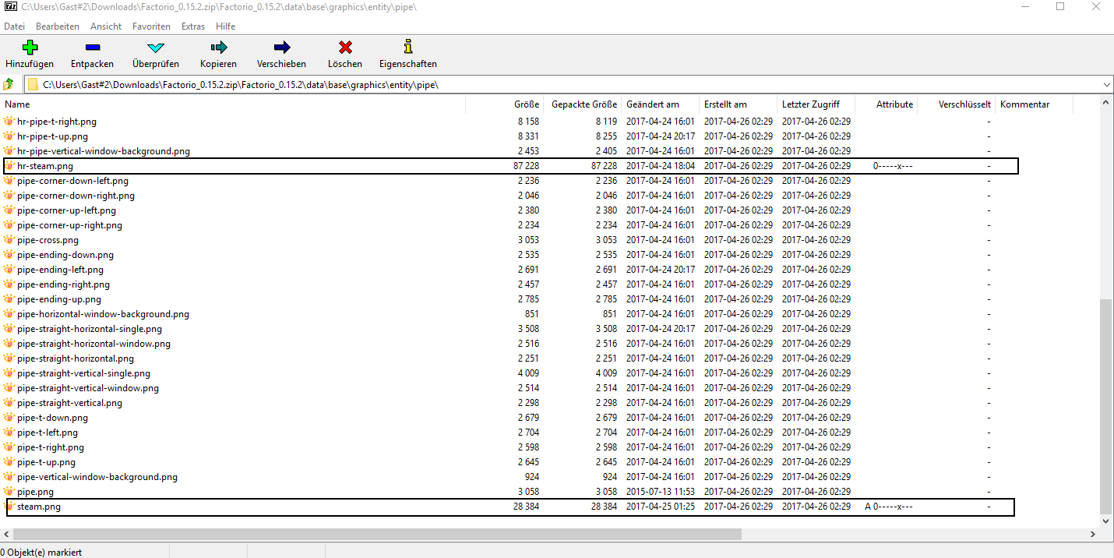Click the green plus Hinzufügen icon
1114x558 pixels.
tap(30, 48)
